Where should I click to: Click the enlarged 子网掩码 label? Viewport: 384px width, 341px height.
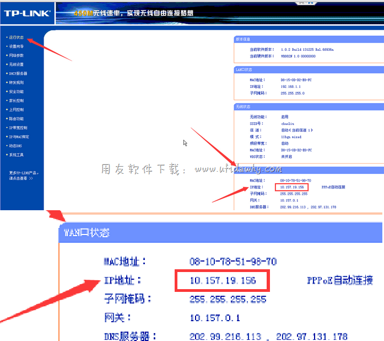[128, 299]
